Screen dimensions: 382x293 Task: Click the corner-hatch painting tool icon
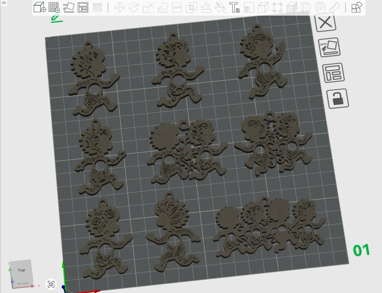click(x=249, y=7)
